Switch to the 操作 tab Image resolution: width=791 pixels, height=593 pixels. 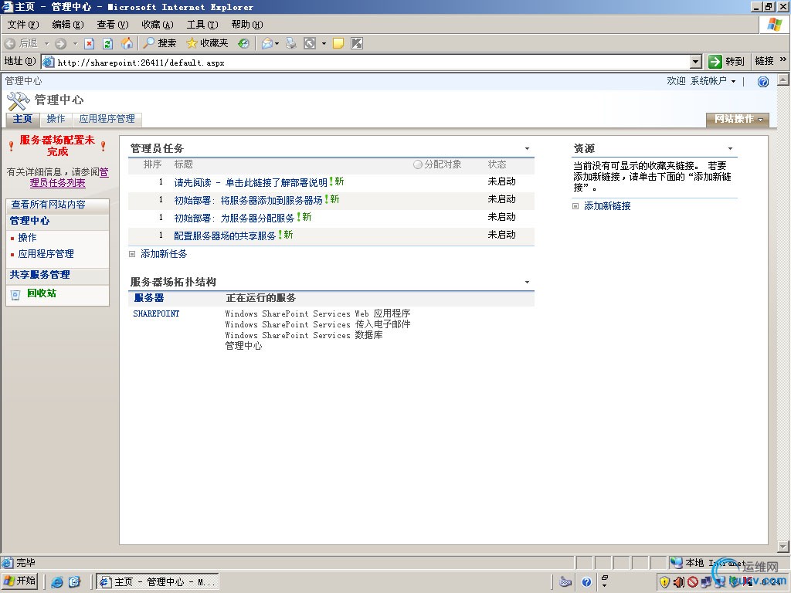(56, 119)
